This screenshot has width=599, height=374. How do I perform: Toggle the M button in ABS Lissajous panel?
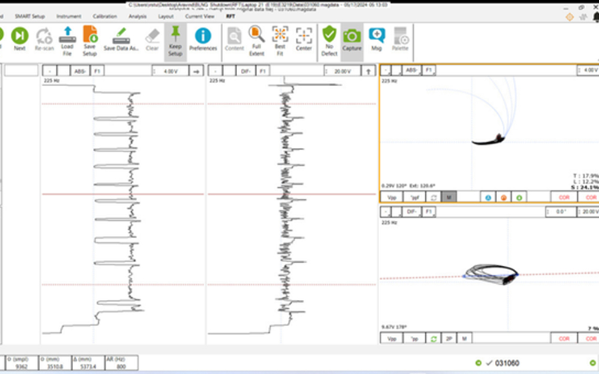pyautogui.click(x=449, y=197)
